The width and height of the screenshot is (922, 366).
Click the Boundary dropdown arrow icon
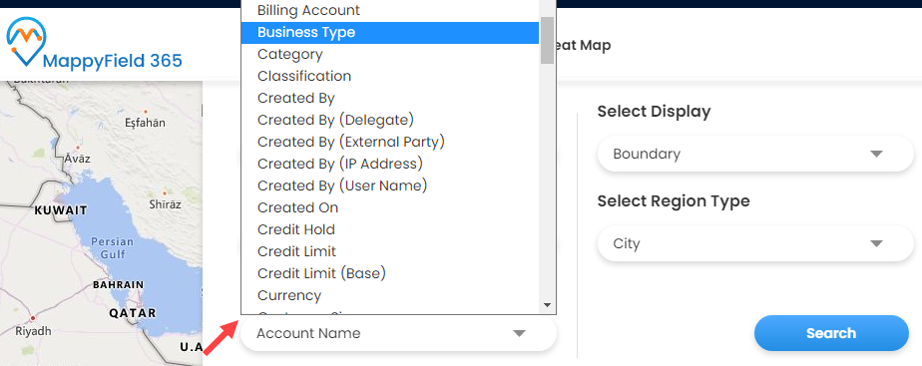pyautogui.click(x=876, y=154)
